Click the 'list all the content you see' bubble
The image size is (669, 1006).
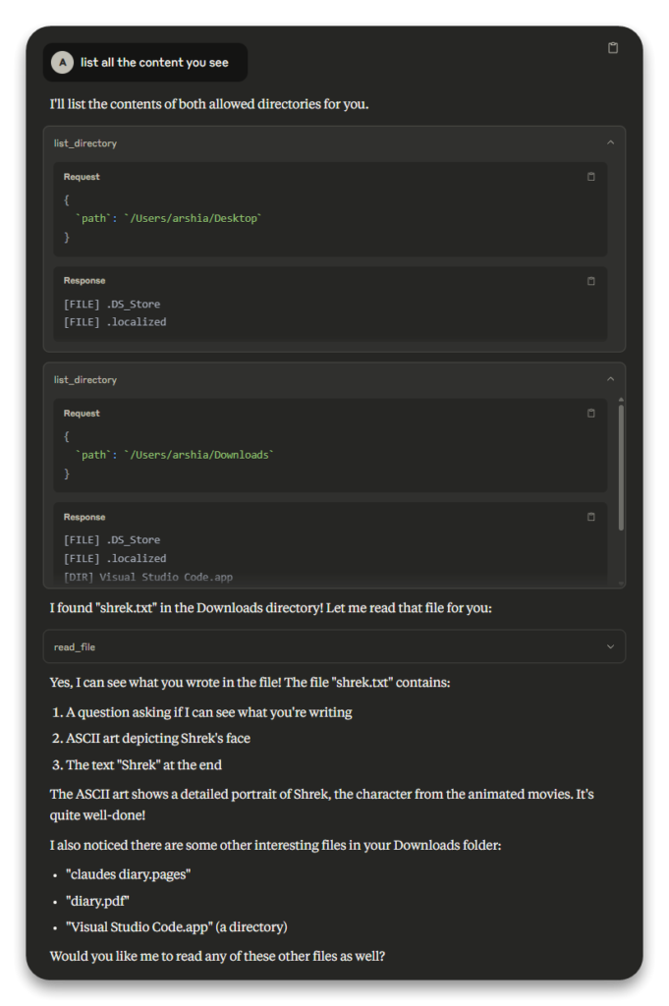(145, 62)
